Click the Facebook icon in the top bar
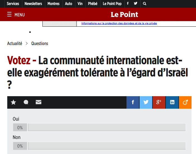196x154 pixels. click(x=128, y=4)
